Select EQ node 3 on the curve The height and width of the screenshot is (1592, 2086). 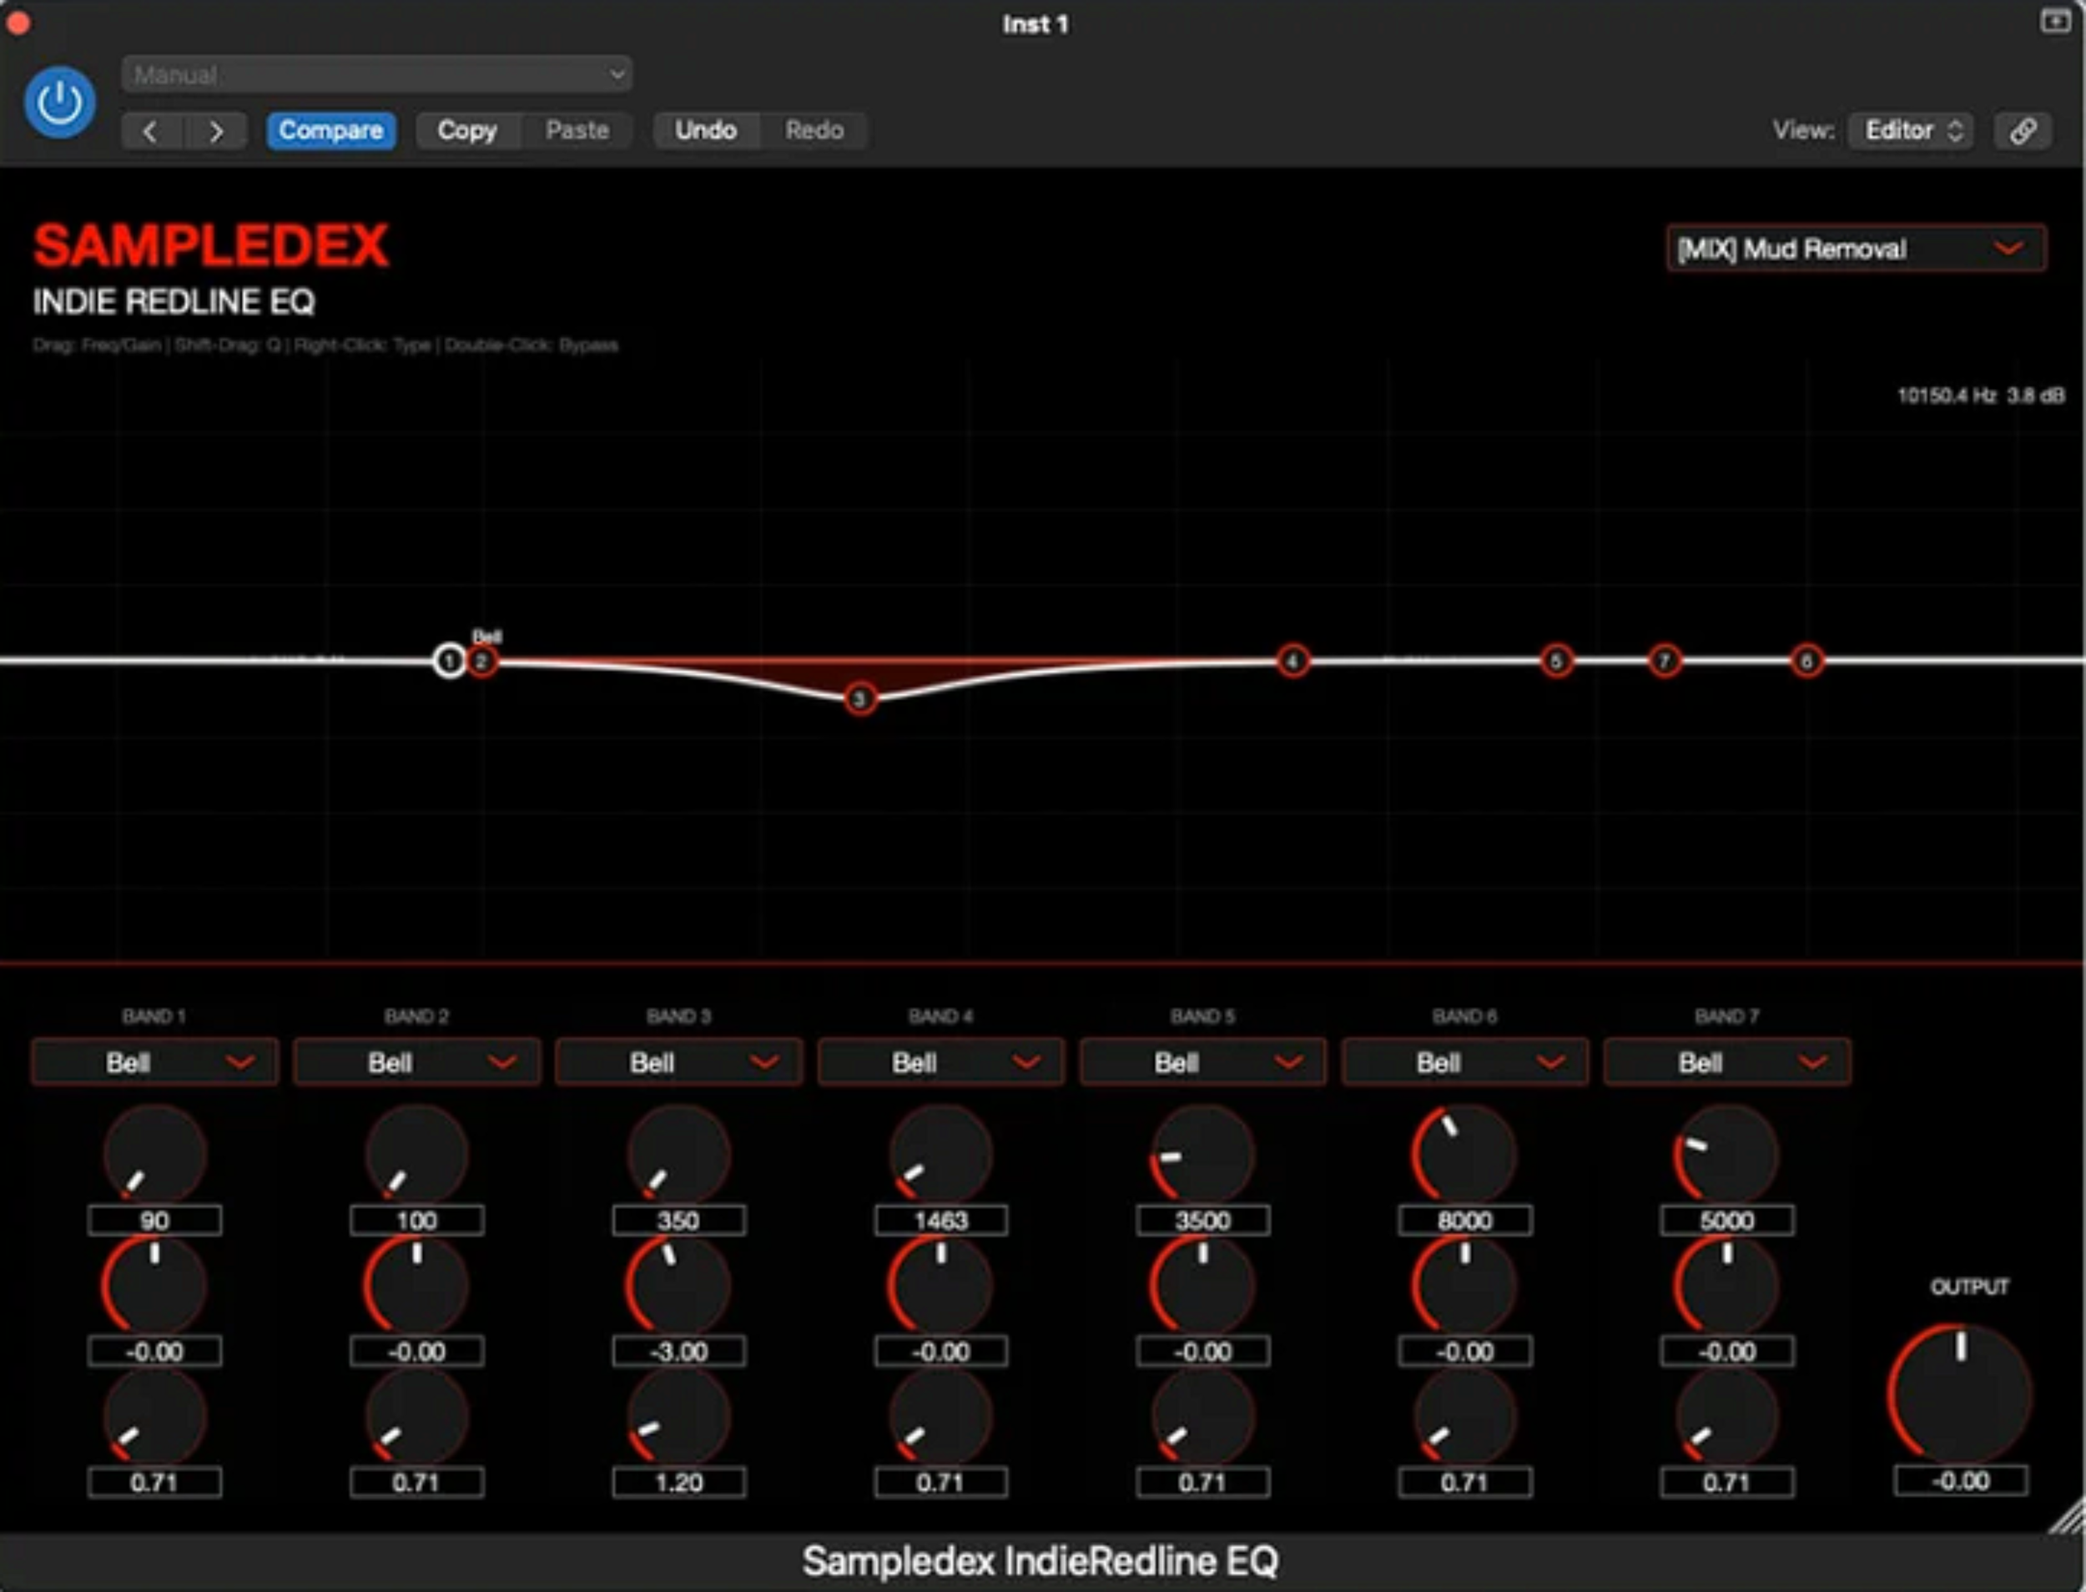click(x=859, y=698)
